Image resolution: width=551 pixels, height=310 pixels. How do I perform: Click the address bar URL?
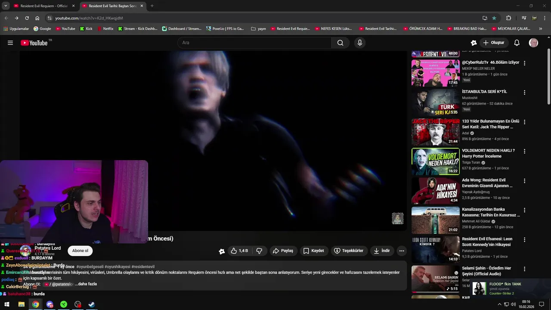pyautogui.click(x=89, y=18)
